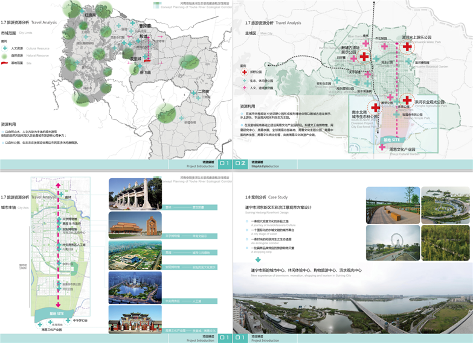Click the 中央商务区 人工湖 caption bar
This screenshot has width=473, height=343.
[191, 301]
